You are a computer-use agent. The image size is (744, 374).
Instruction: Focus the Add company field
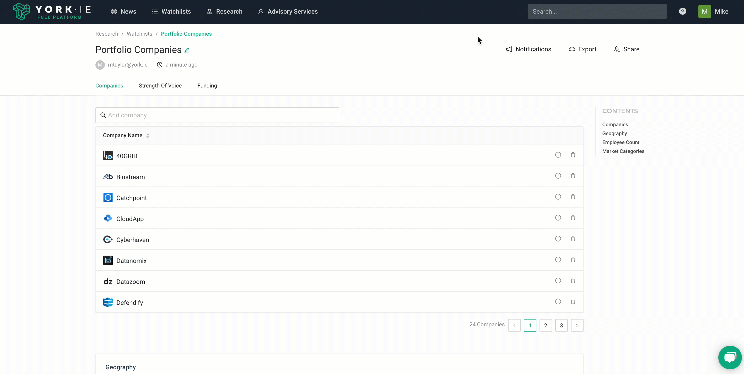coord(217,115)
